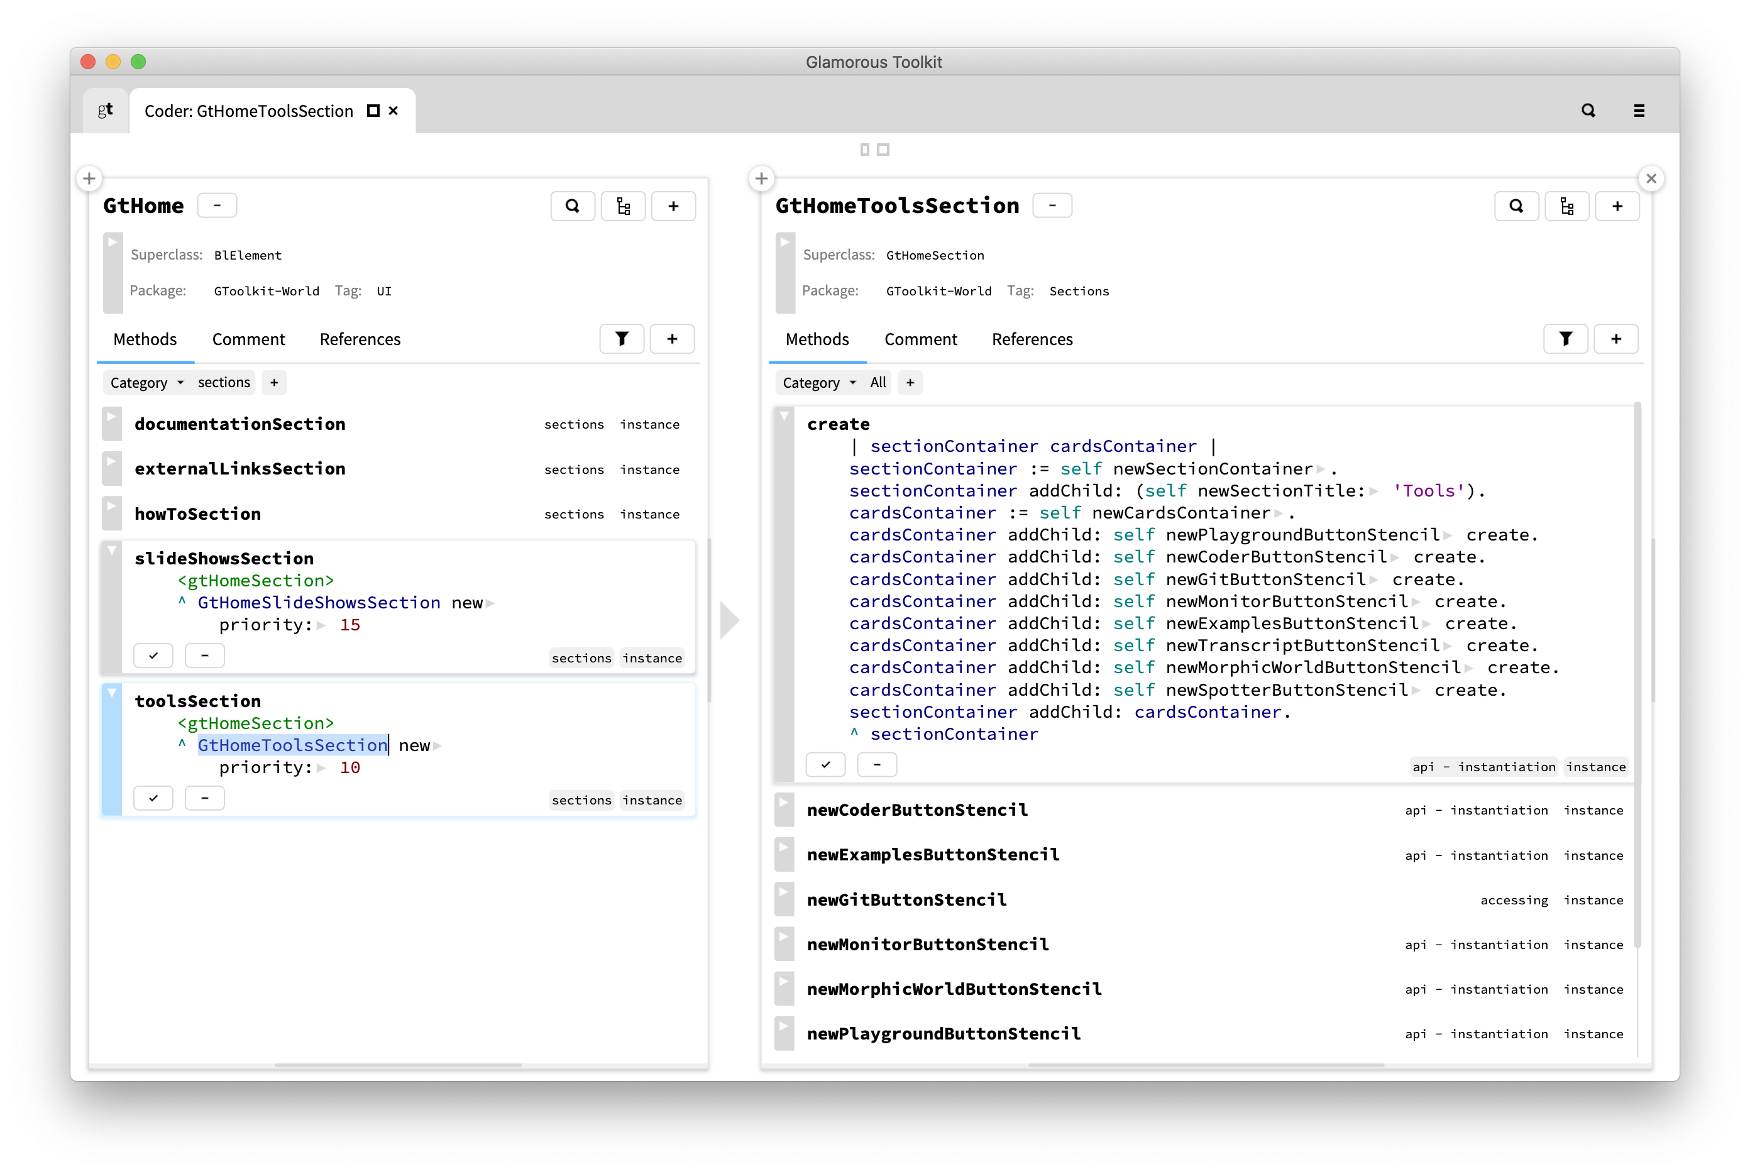Image resolution: width=1750 pixels, height=1174 pixels.
Task: Expand the externalLinksSection method
Action: pos(111,469)
